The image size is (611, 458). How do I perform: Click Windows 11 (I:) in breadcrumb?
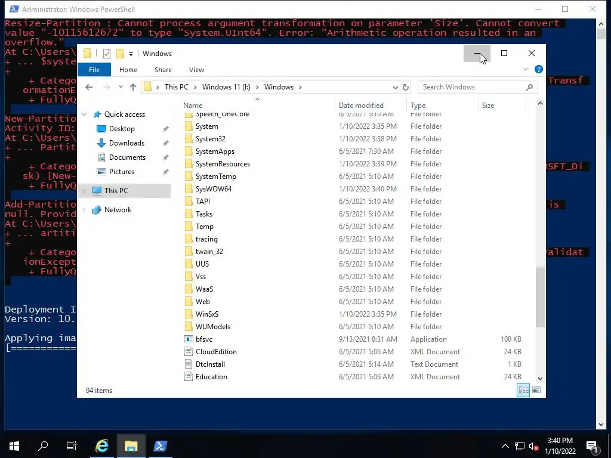coord(226,87)
